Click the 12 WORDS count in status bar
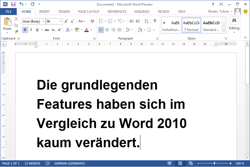This screenshot has height=167, width=250. point(33,163)
